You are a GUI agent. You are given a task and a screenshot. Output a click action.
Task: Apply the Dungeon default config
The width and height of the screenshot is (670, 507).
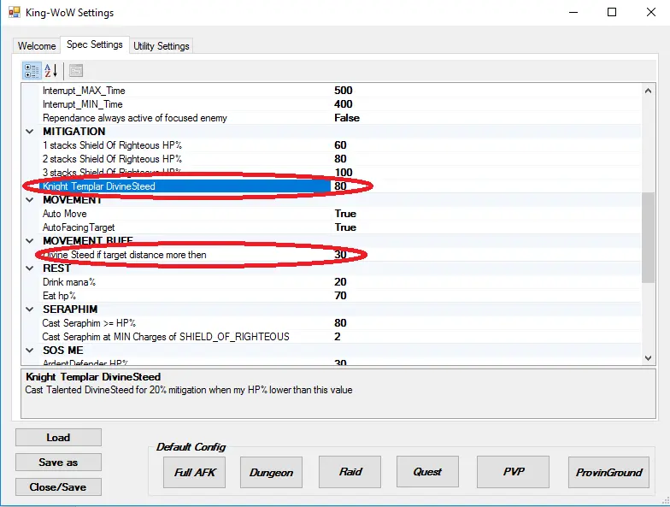point(272,472)
